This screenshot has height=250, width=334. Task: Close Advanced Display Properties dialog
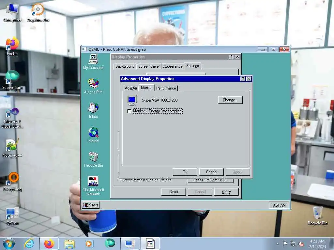click(249, 79)
